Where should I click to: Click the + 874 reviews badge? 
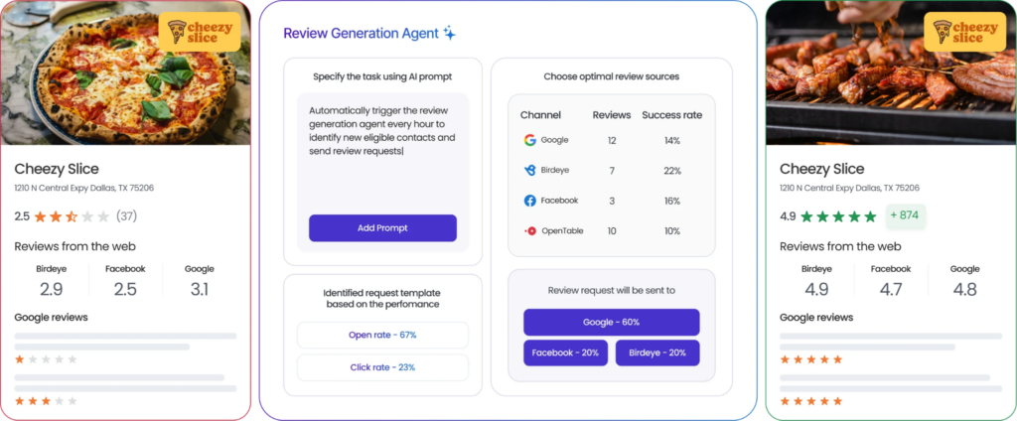pyautogui.click(x=906, y=215)
